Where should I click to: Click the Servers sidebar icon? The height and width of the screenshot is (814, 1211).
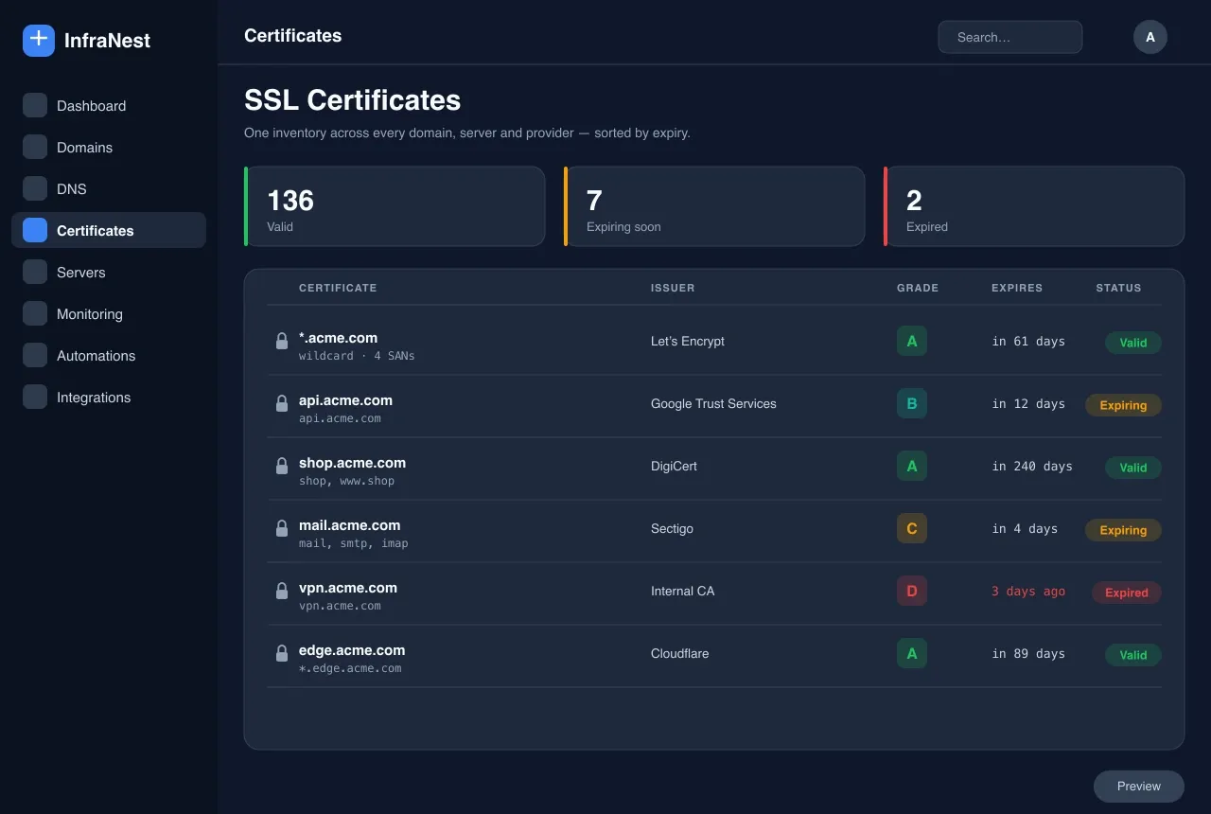(x=35, y=272)
